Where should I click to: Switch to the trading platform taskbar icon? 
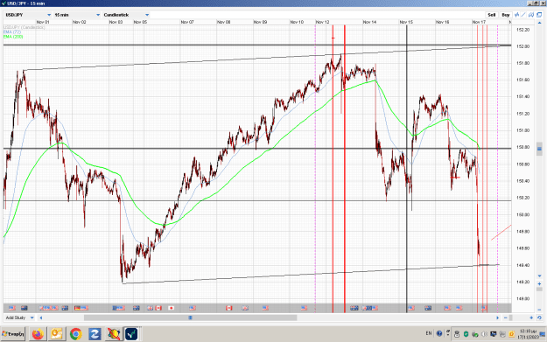click(131, 334)
